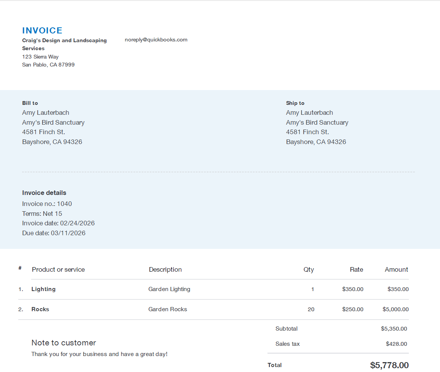Select the Bill to label
Screen dimensions: 440x372
pyautogui.click(x=30, y=103)
